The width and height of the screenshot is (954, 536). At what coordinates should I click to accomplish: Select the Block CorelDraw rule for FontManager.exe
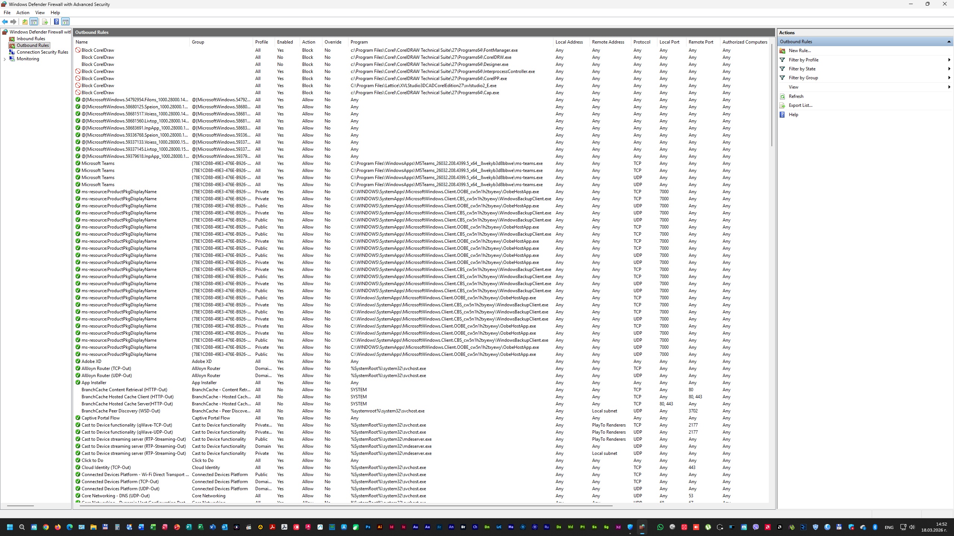(421, 50)
